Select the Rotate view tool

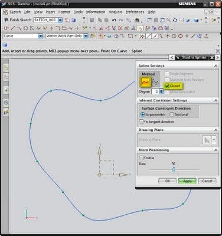point(175,20)
